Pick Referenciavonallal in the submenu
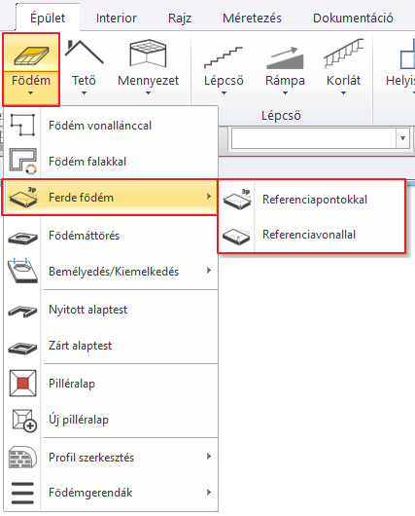415x516 pixels. coord(311,235)
